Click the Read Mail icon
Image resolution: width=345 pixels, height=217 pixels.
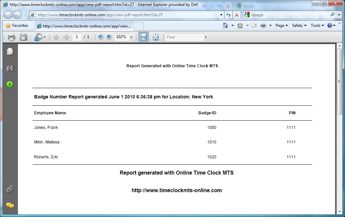pyautogui.click(x=254, y=26)
